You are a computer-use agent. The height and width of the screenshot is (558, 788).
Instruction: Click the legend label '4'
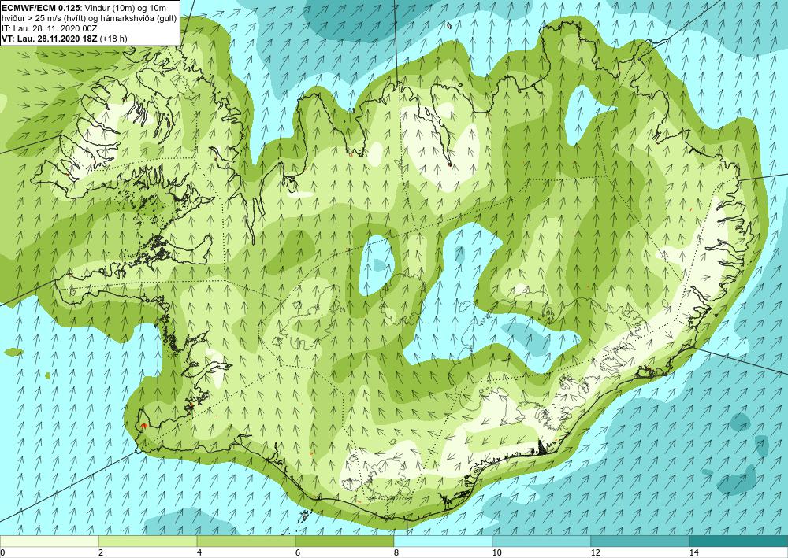(199, 552)
